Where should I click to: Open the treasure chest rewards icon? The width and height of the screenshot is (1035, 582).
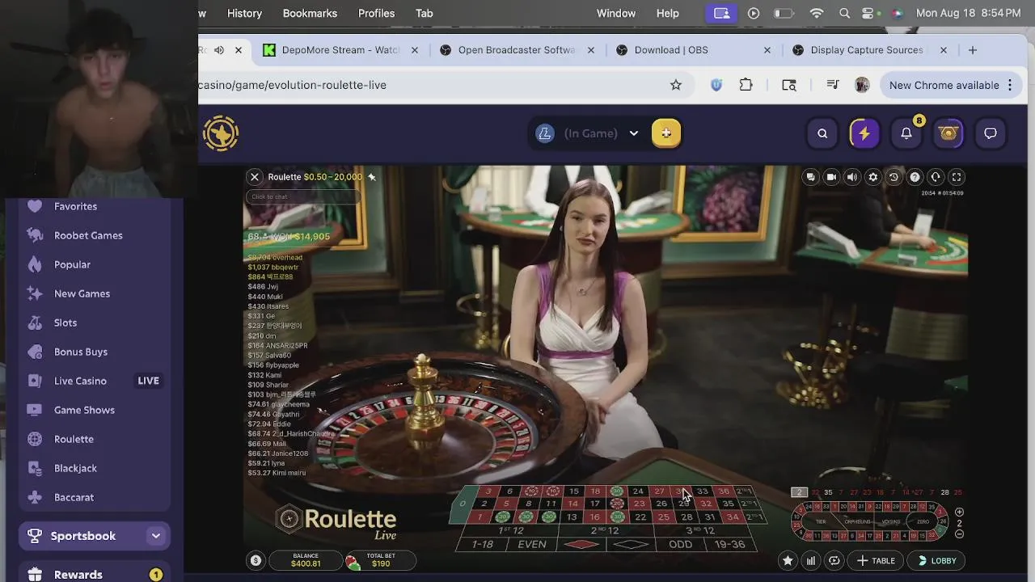948,133
